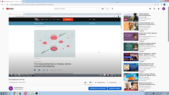Open the folder icon on the taskbar
This screenshot has height=95, width=169.
point(31,93)
